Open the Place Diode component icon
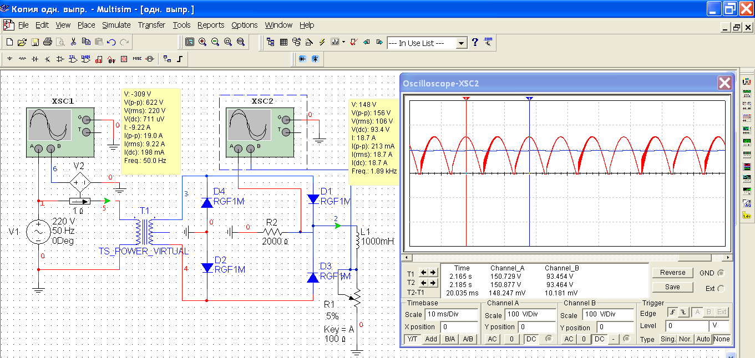 click(35, 59)
